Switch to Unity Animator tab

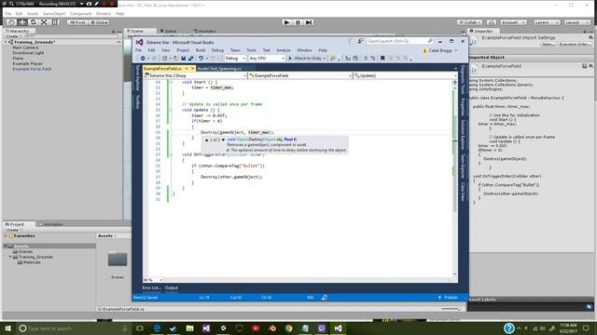click(205, 31)
